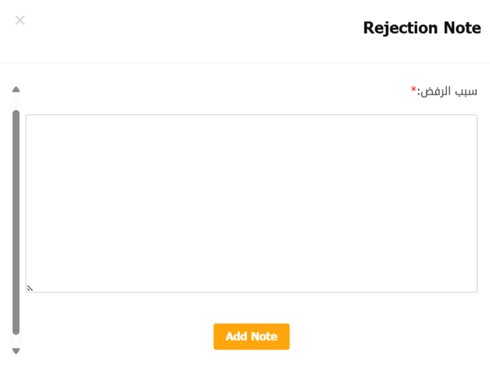The image size is (490, 377).
Task: Click the red required asterisk
Action: coord(413,91)
